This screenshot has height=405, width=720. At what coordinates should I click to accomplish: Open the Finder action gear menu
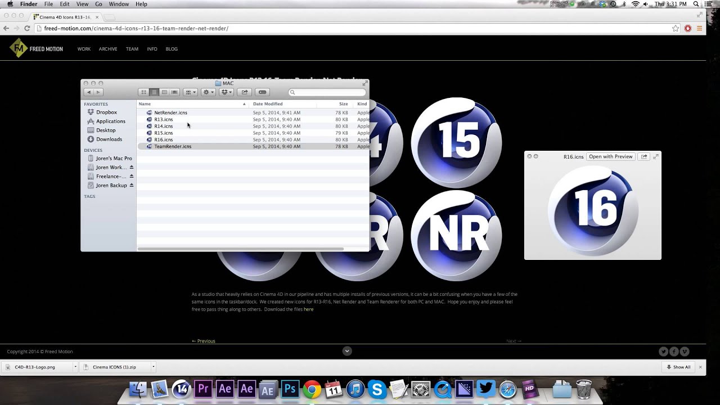click(x=208, y=92)
